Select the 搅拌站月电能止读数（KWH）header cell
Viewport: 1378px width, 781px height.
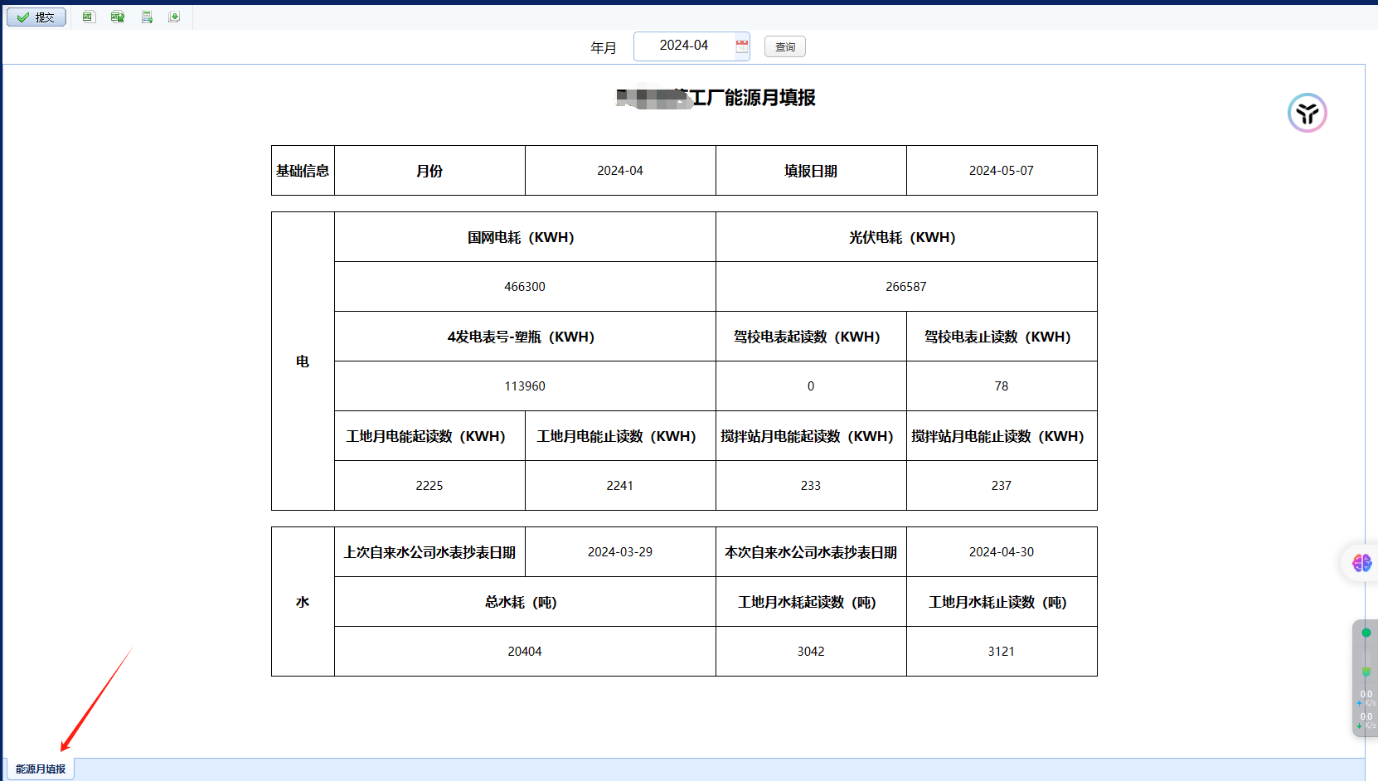point(1002,436)
